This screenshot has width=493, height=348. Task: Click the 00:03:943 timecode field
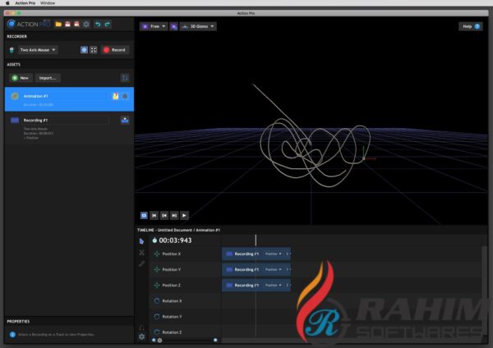pyautogui.click(x=175, y=240)
